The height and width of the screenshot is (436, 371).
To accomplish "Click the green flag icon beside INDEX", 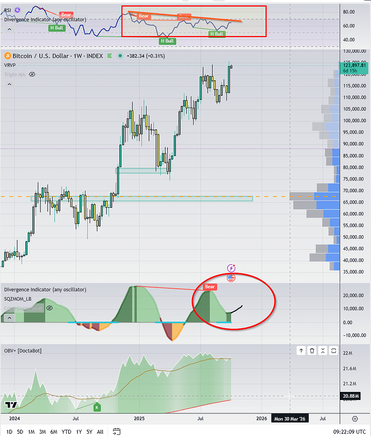I will click(x=109, y=56).
